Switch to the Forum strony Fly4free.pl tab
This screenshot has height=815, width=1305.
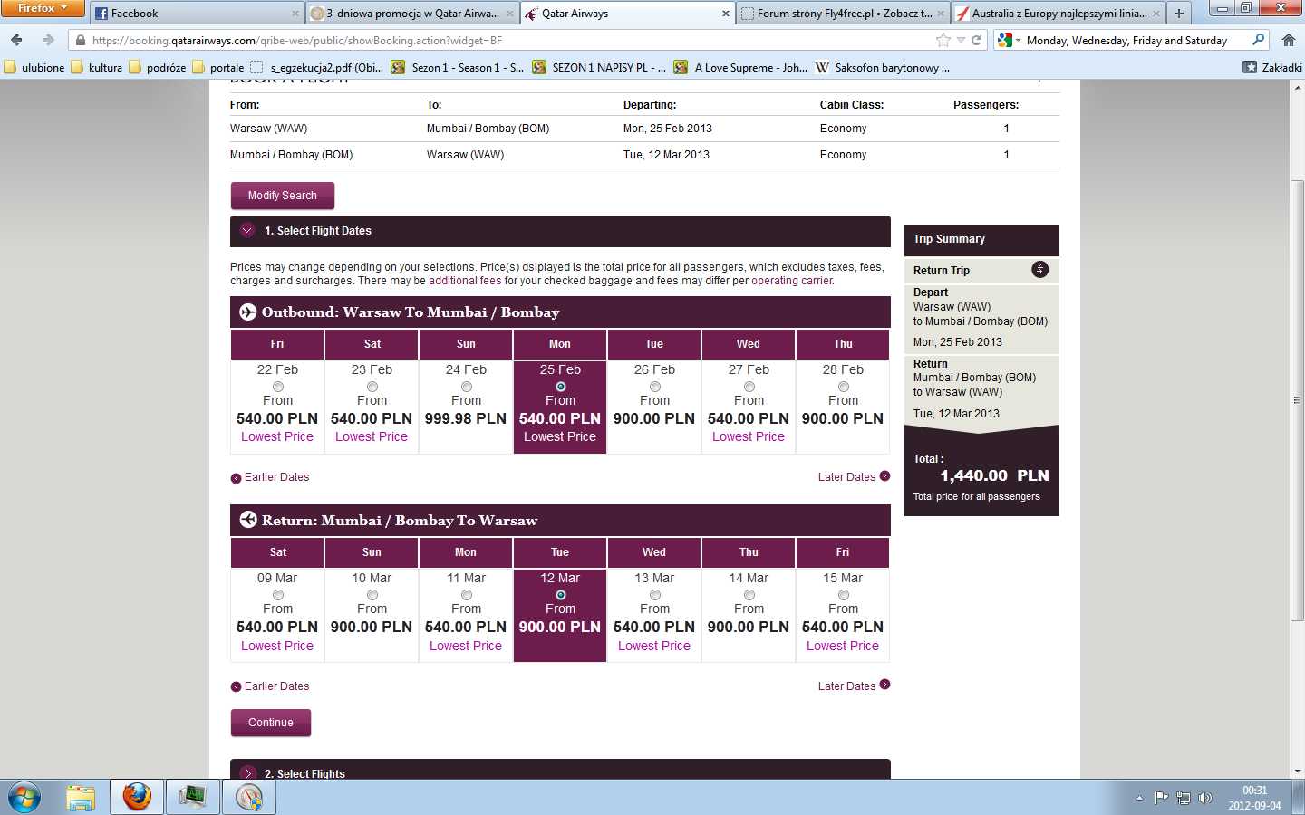[843, 13]
